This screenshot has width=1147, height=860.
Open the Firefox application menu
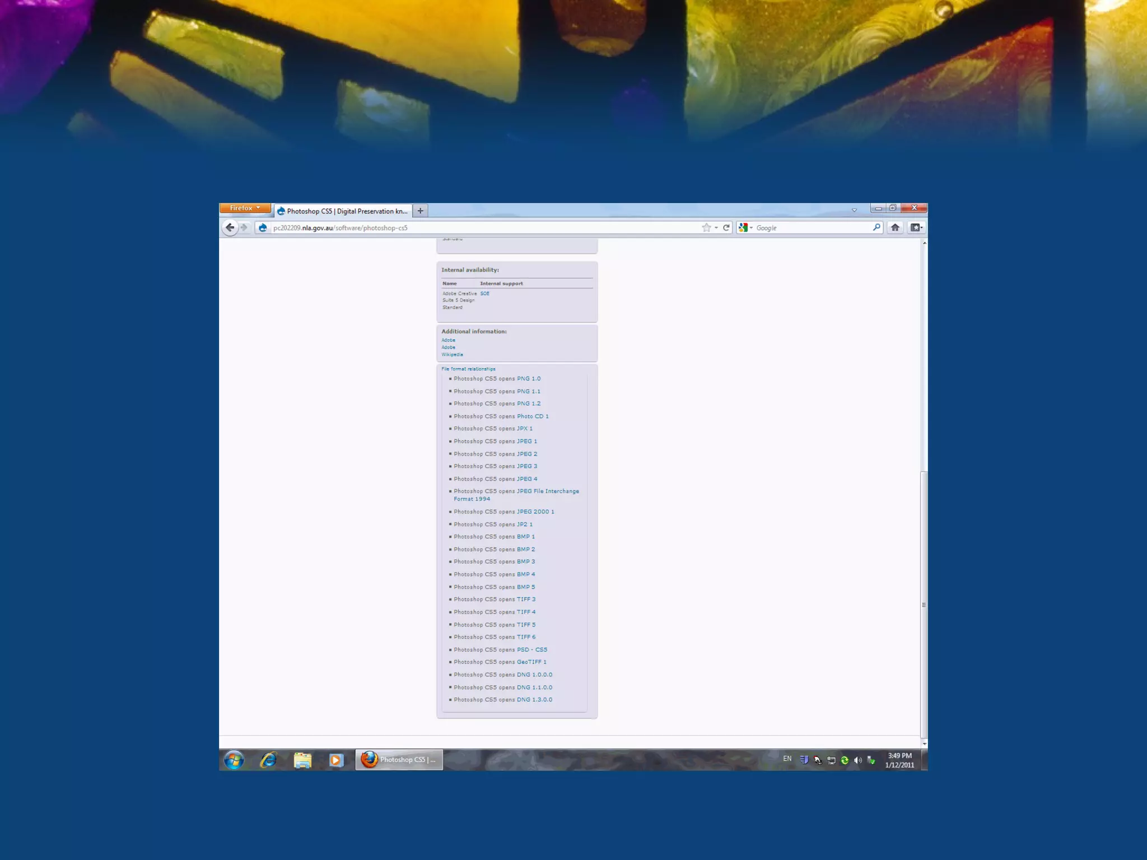click(x=245, y=208)
